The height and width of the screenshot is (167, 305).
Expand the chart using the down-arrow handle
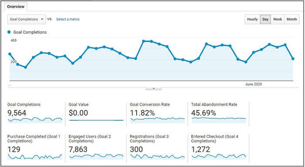click(x=153, y=89)
